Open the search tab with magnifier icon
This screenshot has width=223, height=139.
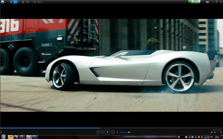click(x=38, y=2)
